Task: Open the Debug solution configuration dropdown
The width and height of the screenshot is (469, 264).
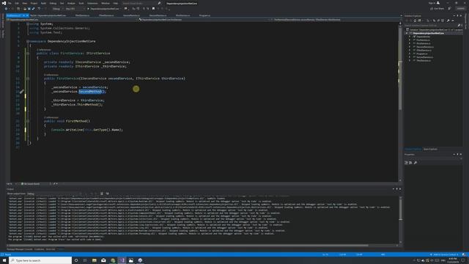Action: click(x=58, y=9)
